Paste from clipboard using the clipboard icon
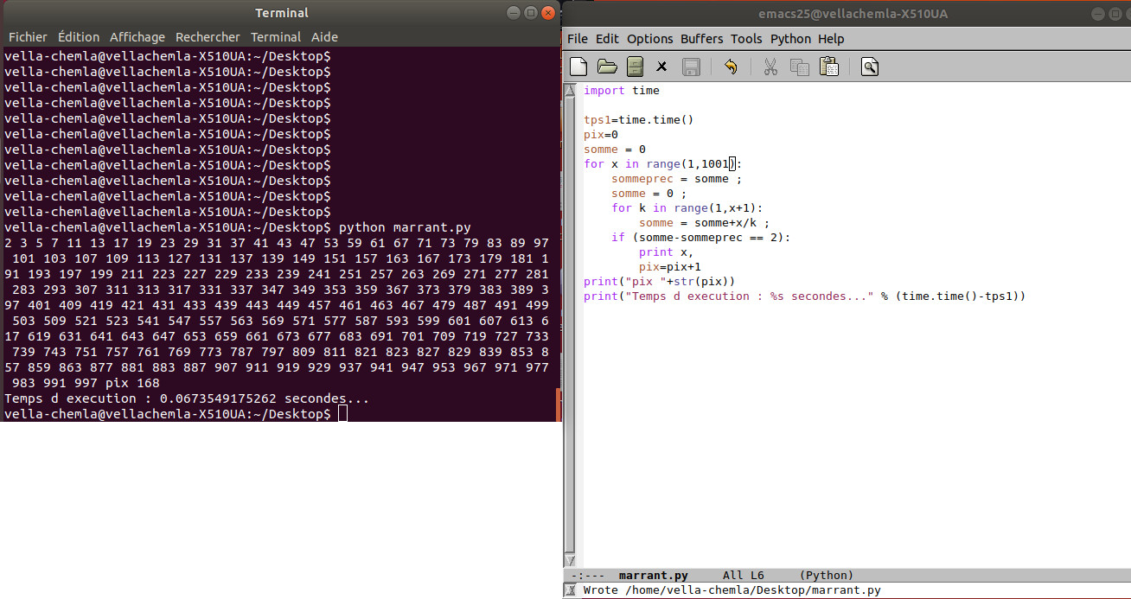 tap(828, 67)
